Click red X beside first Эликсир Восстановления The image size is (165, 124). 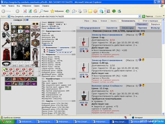(x=87, y=51)
